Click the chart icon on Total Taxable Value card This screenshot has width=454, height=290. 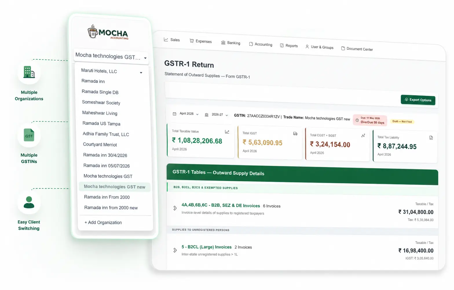click(227, 132)
